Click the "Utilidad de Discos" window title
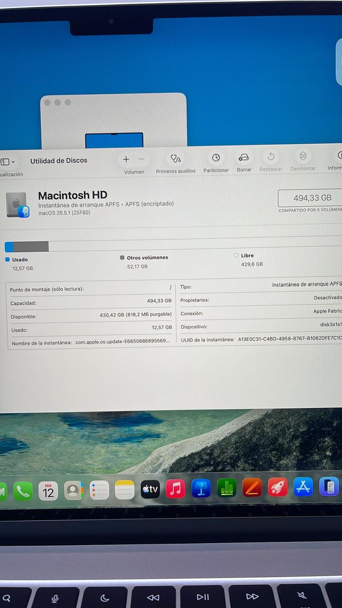The height and width of the screenshot is (608, 342). tap(59, 161)
